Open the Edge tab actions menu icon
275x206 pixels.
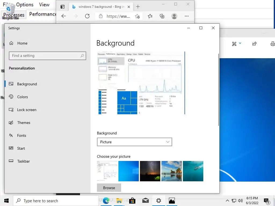pyautogui.click(x=63, y=7)
